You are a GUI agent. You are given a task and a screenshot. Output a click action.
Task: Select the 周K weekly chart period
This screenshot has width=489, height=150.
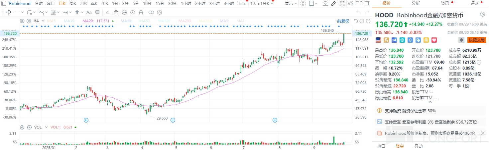tap(73, 4)
